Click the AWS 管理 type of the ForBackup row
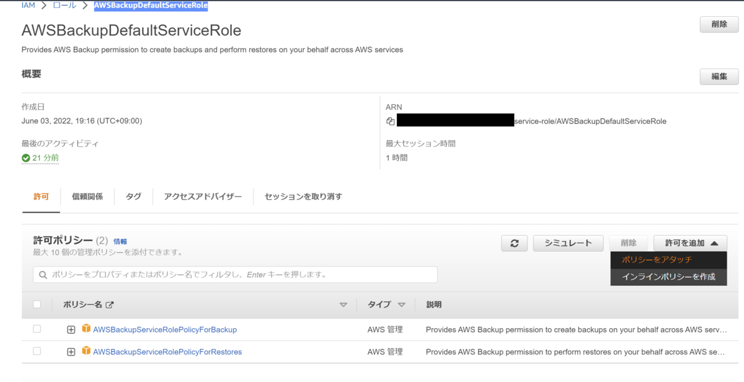The height and width of the screenshot is (382, 744). (385, 329)
